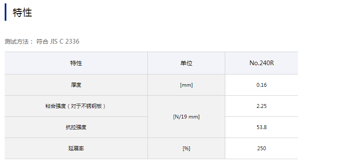Viewport: 340px width, 168px height.
Task: Select the 测试方法 JIS C 2336 text
Action: [42, 41]
